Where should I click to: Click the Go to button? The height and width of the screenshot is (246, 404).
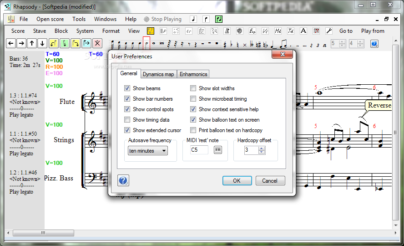[346, 31]
